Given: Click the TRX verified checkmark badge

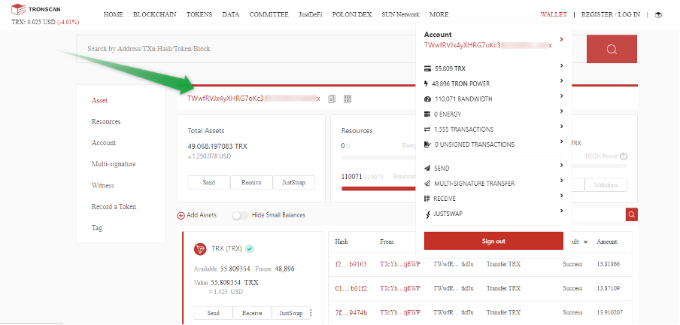Looking at the screenshot, I should point(250,249).
